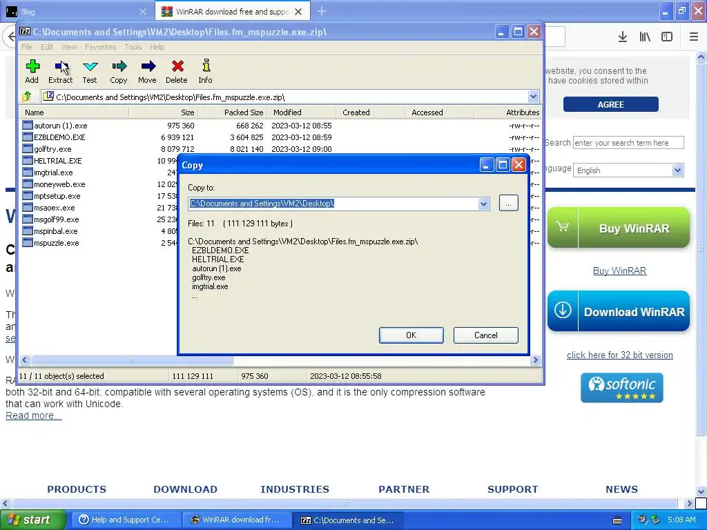The width and height of the screenshot is (707, 530).
Task: Open the View menu in 7-Zip
Action: click(69, 47)
